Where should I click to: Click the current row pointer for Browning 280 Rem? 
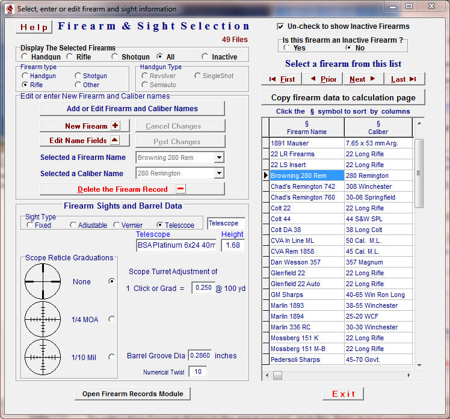pos(266,175)
